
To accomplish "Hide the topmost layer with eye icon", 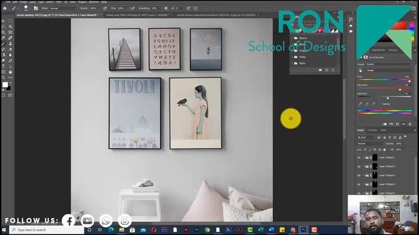I will 359,158.
